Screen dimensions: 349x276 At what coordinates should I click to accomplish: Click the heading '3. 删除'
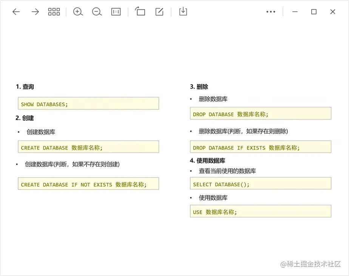pyautogui.click(x=199, y=86)
